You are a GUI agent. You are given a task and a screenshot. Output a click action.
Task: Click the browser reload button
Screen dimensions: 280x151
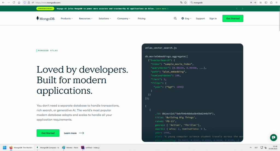(14, 2)
